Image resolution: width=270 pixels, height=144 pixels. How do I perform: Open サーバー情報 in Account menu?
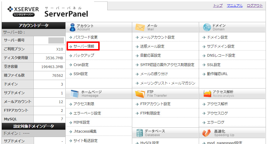coord(84,46)
